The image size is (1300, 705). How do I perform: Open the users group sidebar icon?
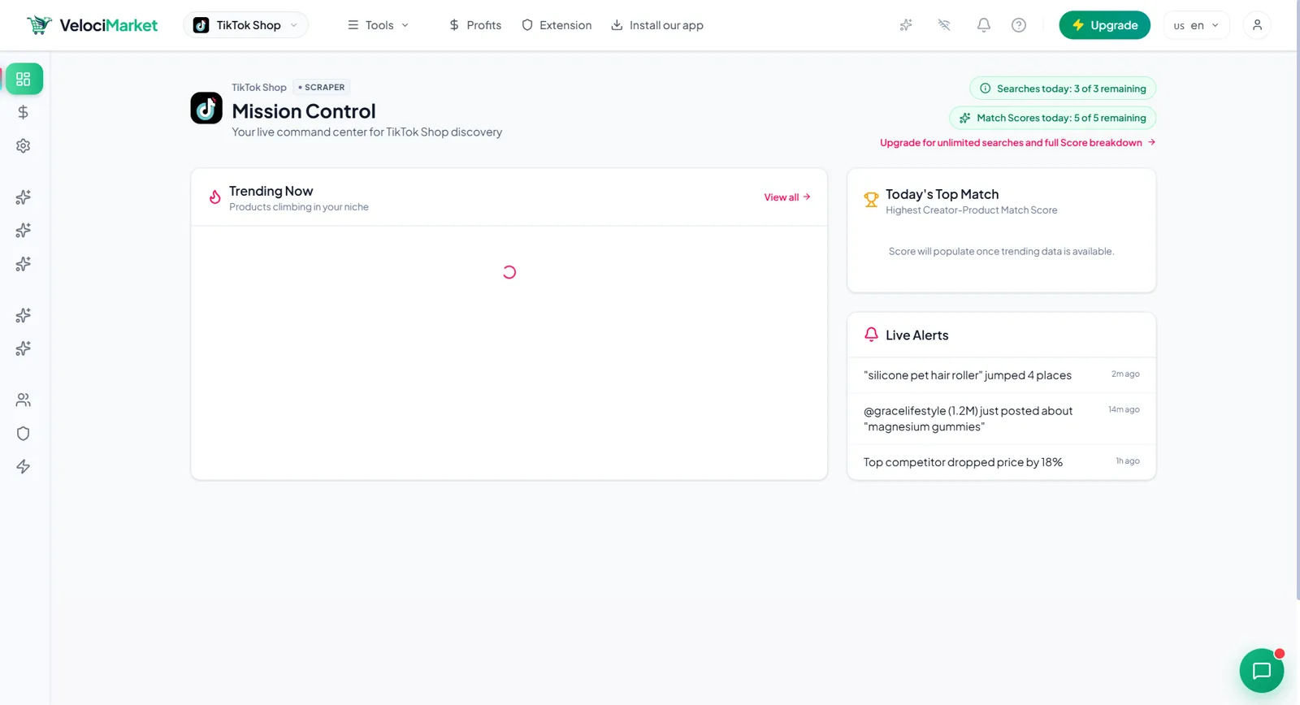(24, 400)
